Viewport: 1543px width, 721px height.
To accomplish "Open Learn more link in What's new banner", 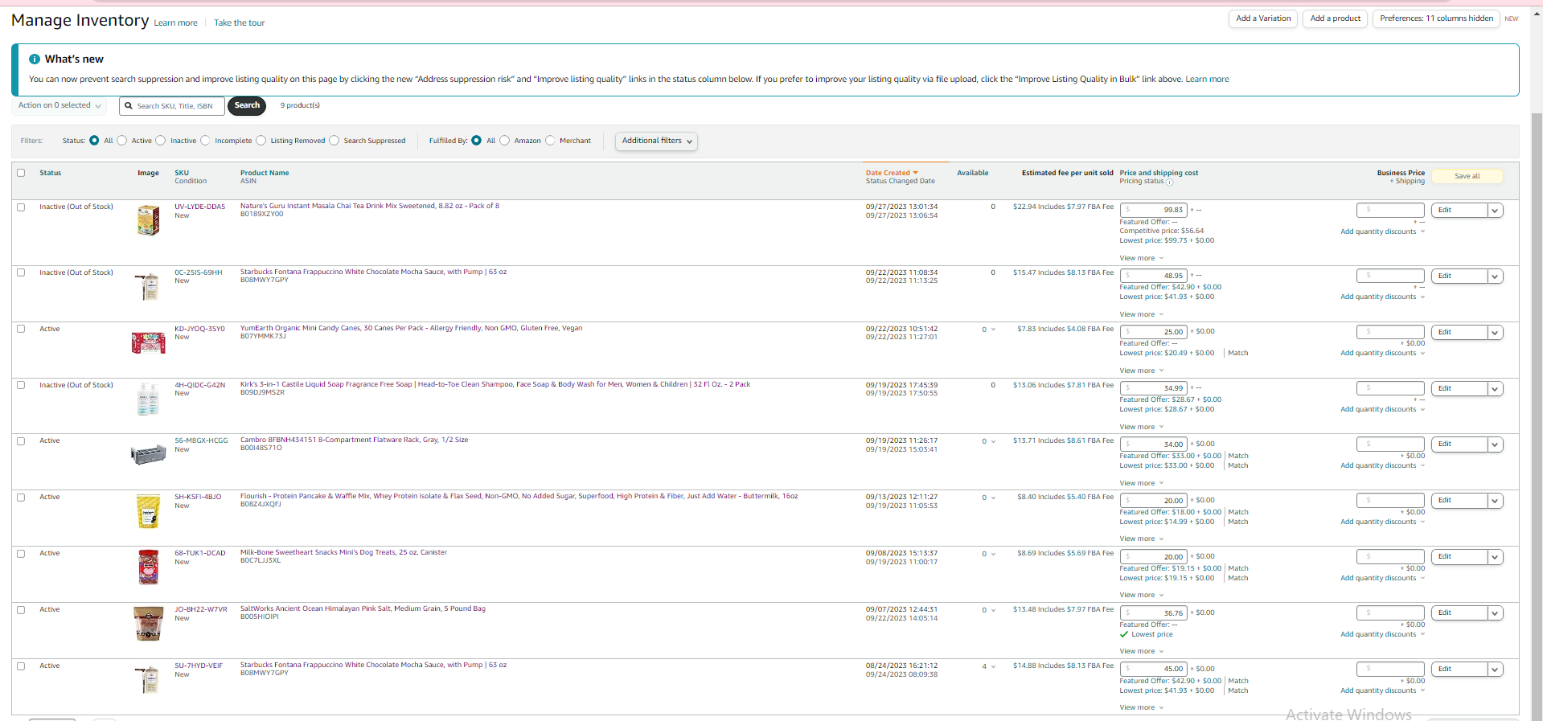I will pyautogui.click(x=1207, y=80).
